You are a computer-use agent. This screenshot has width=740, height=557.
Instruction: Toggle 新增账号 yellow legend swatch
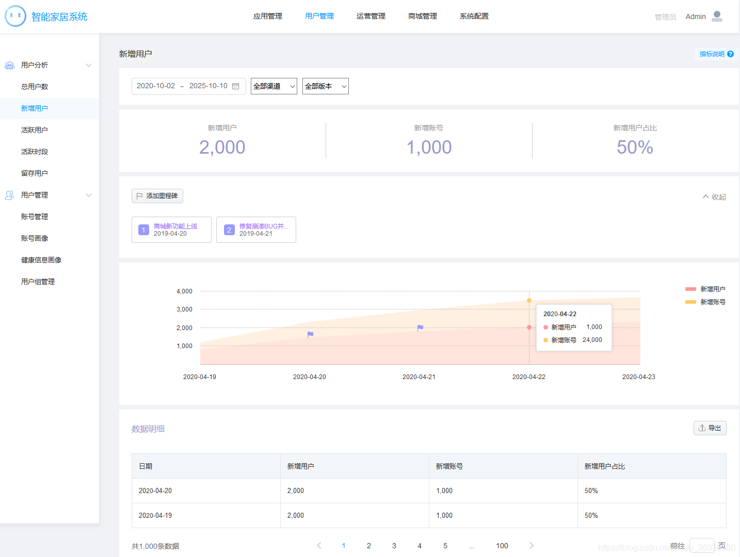(x=690, y=302)
